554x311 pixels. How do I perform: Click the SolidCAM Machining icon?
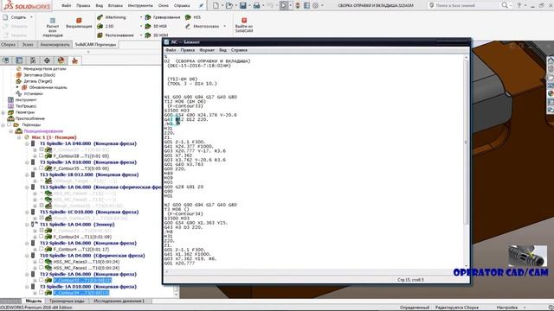coord(100,17)
